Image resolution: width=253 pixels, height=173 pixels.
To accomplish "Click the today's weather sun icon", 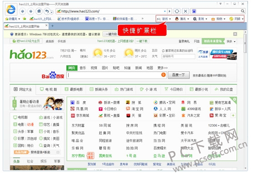I will click(97, 53).
